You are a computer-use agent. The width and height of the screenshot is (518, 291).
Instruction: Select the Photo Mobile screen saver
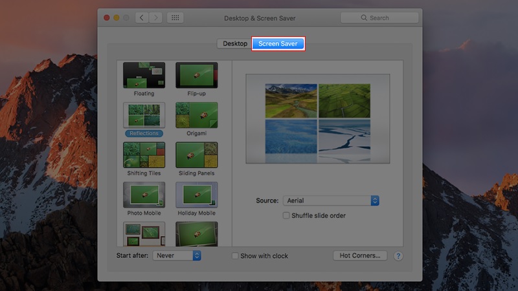(x=144, y=195)
